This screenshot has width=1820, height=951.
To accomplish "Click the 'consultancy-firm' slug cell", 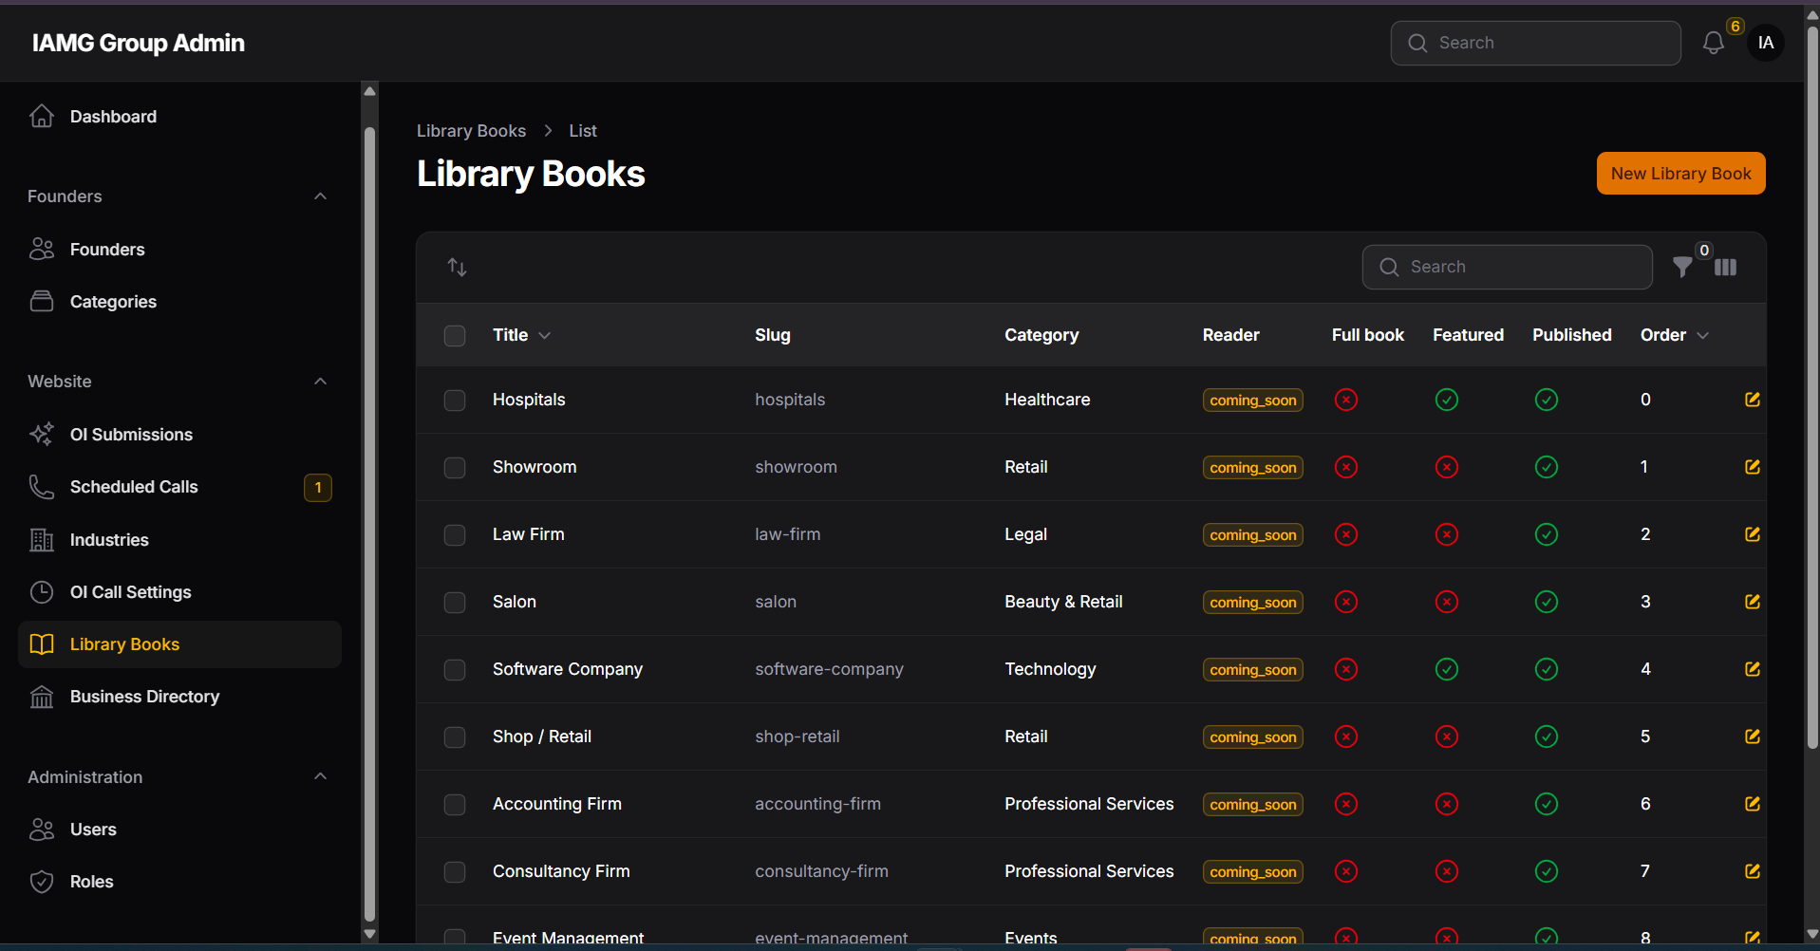I will click(821, 871).
